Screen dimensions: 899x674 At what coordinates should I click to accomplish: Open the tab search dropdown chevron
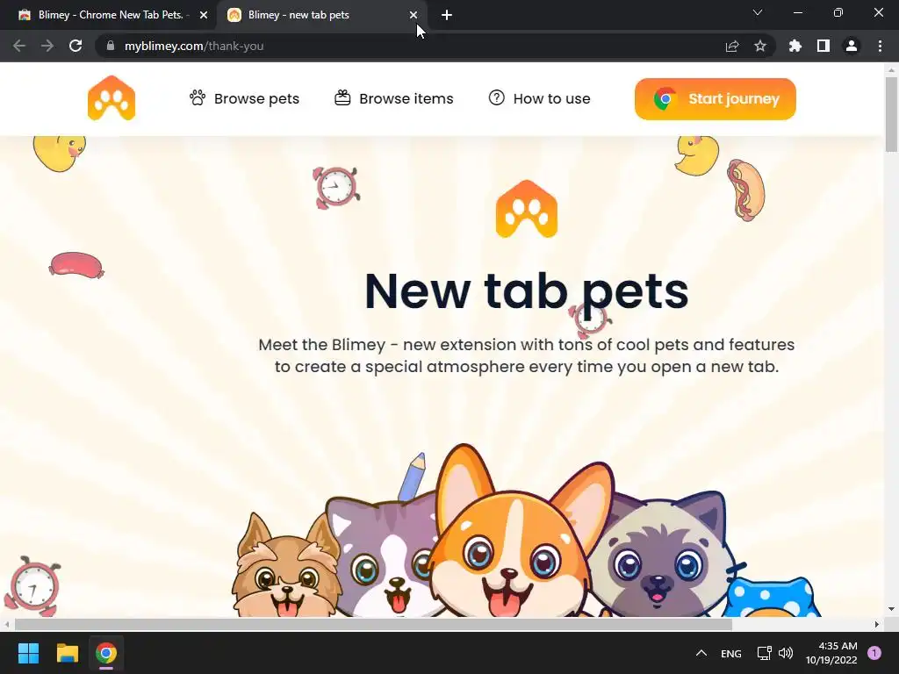pos(758,12)
